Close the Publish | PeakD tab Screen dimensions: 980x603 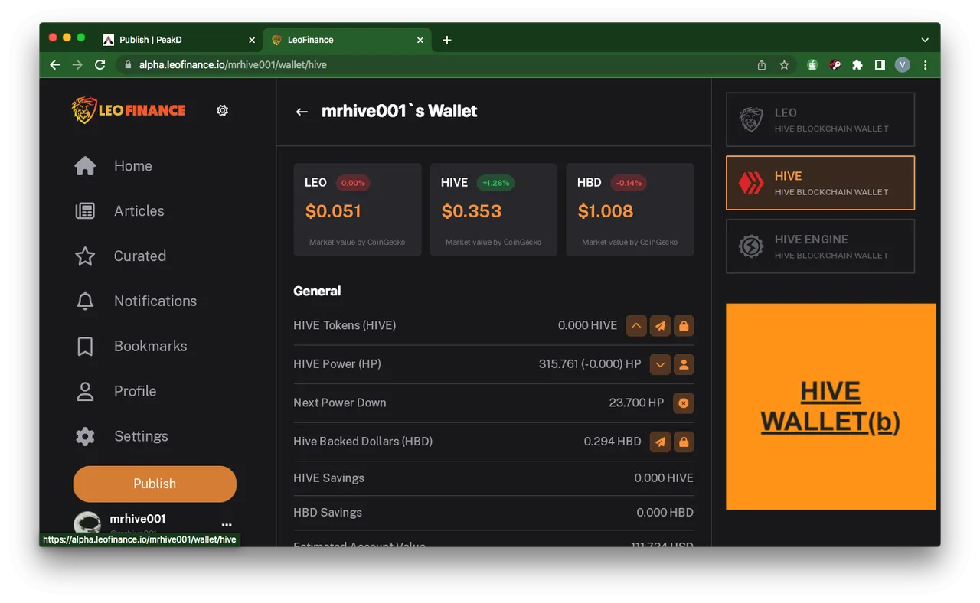tap(252, 40)
